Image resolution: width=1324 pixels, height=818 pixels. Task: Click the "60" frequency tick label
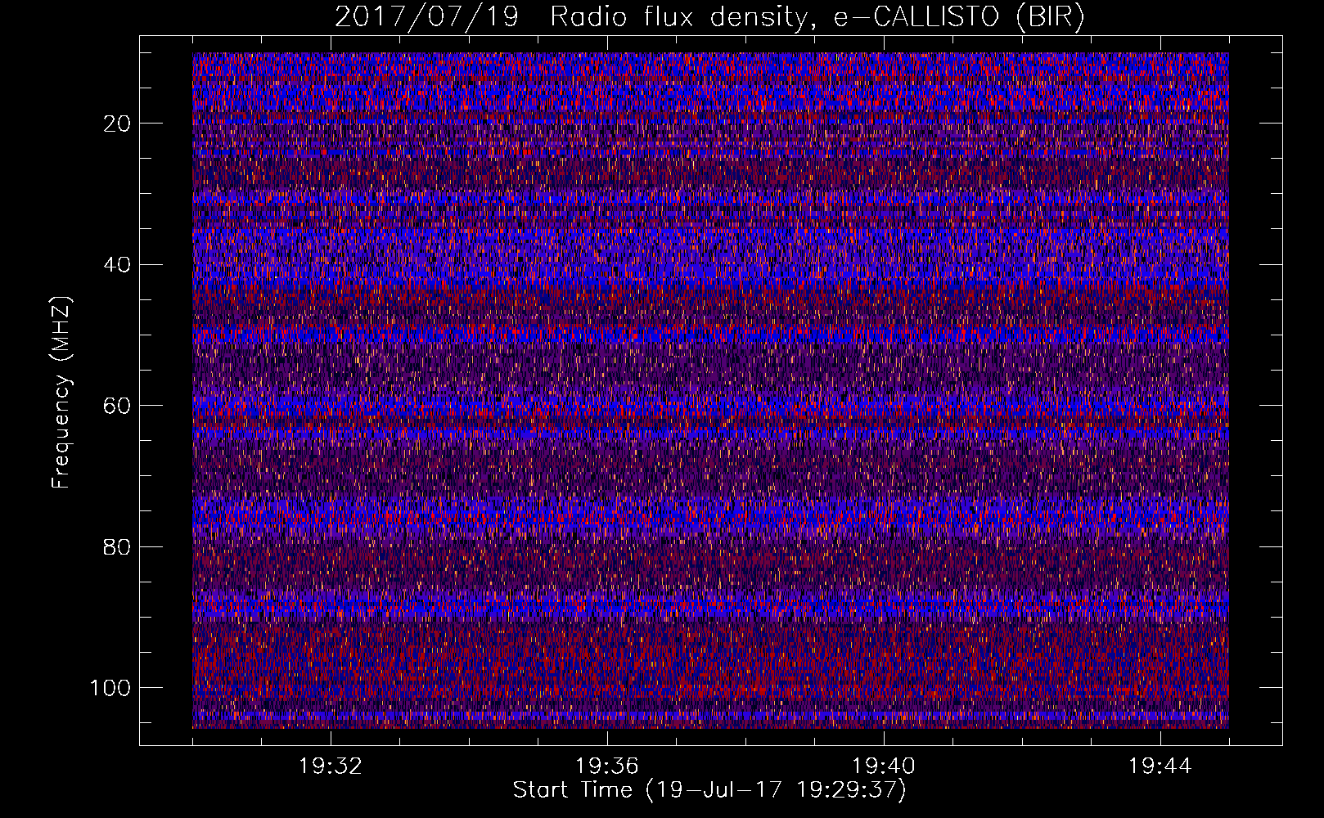pyautogui.click(x=118, y=407)
